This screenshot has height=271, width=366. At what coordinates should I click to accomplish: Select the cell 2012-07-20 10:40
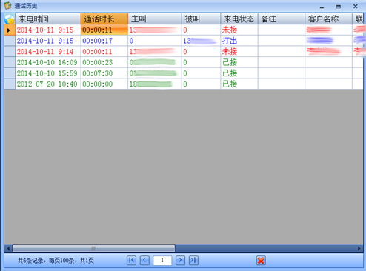click(x=48, y=84)
